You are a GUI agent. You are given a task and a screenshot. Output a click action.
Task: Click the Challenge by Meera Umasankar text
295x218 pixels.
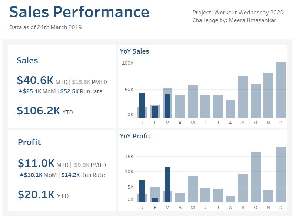pyautogui.click(x=234, y=20)
